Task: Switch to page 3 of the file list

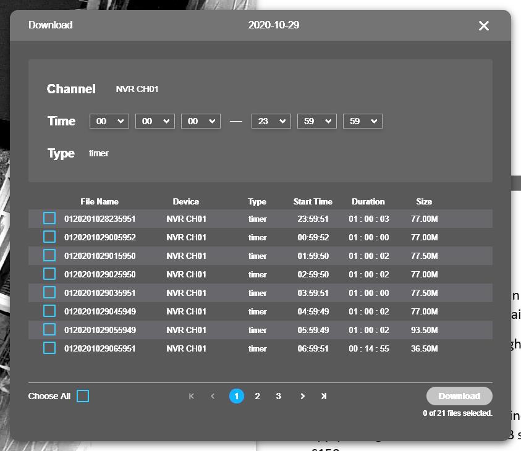Action: (279, 396)
